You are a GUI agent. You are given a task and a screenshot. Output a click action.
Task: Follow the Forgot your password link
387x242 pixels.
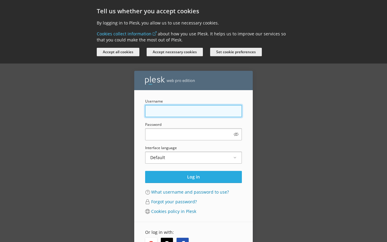tap(174, 202)
